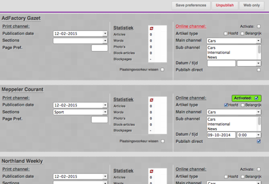Enable Activate checkbox for AdFactory Gazet
Viewport: 269px width, 184px height.
pos(259,26)
